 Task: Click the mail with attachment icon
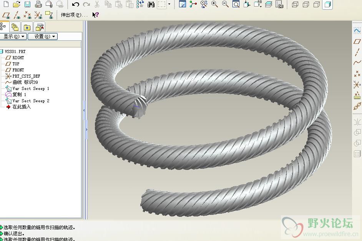[x=49, y=4]
